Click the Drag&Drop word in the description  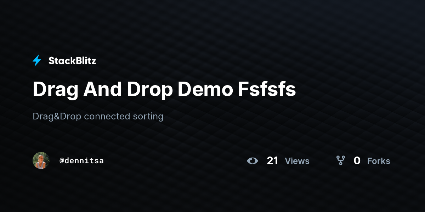(57, 116)
